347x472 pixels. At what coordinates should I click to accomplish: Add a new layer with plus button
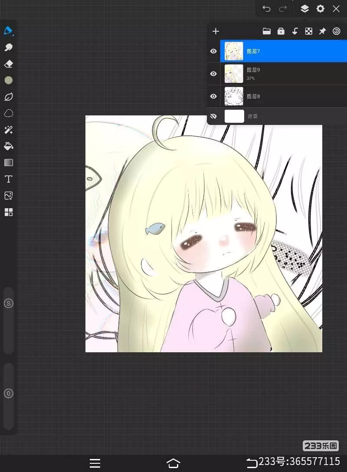tap(216, 31)
